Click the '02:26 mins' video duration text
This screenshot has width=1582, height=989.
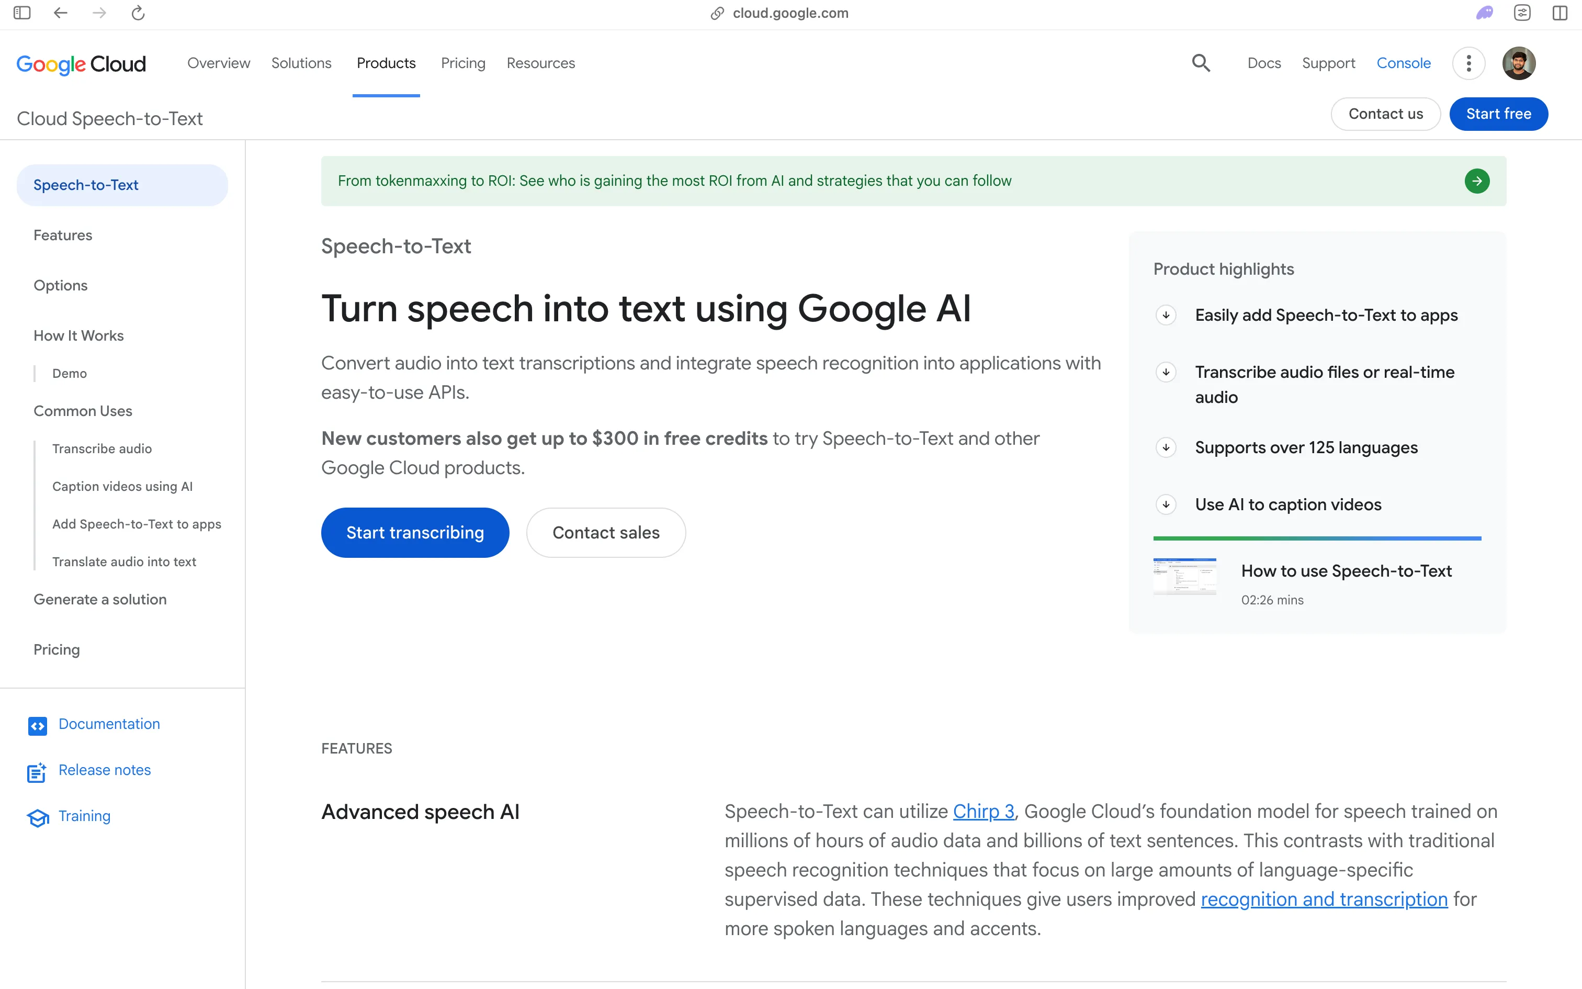1272,600
